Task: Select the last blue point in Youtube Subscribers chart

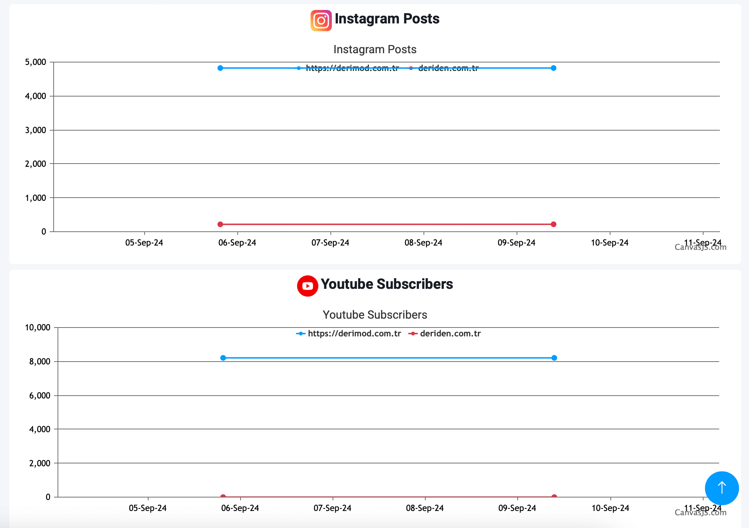Action: [554, 358]
